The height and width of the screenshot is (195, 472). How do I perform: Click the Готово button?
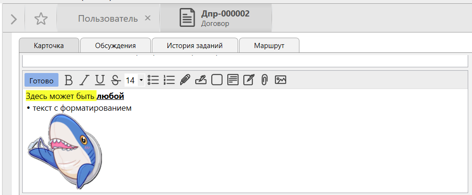pyautogui.click(x=41, y=80)
